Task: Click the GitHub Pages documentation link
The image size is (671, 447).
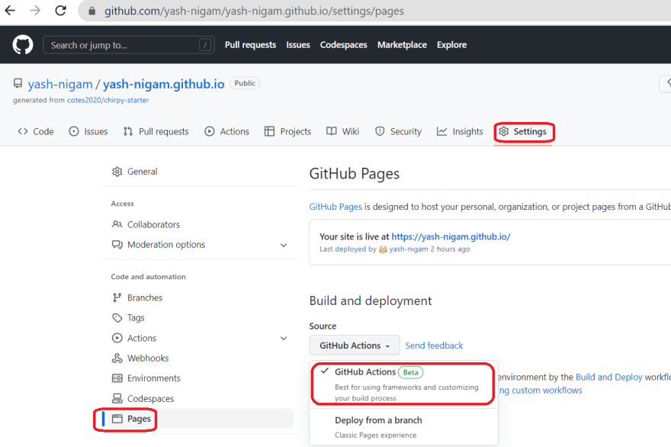Action: 335,207
